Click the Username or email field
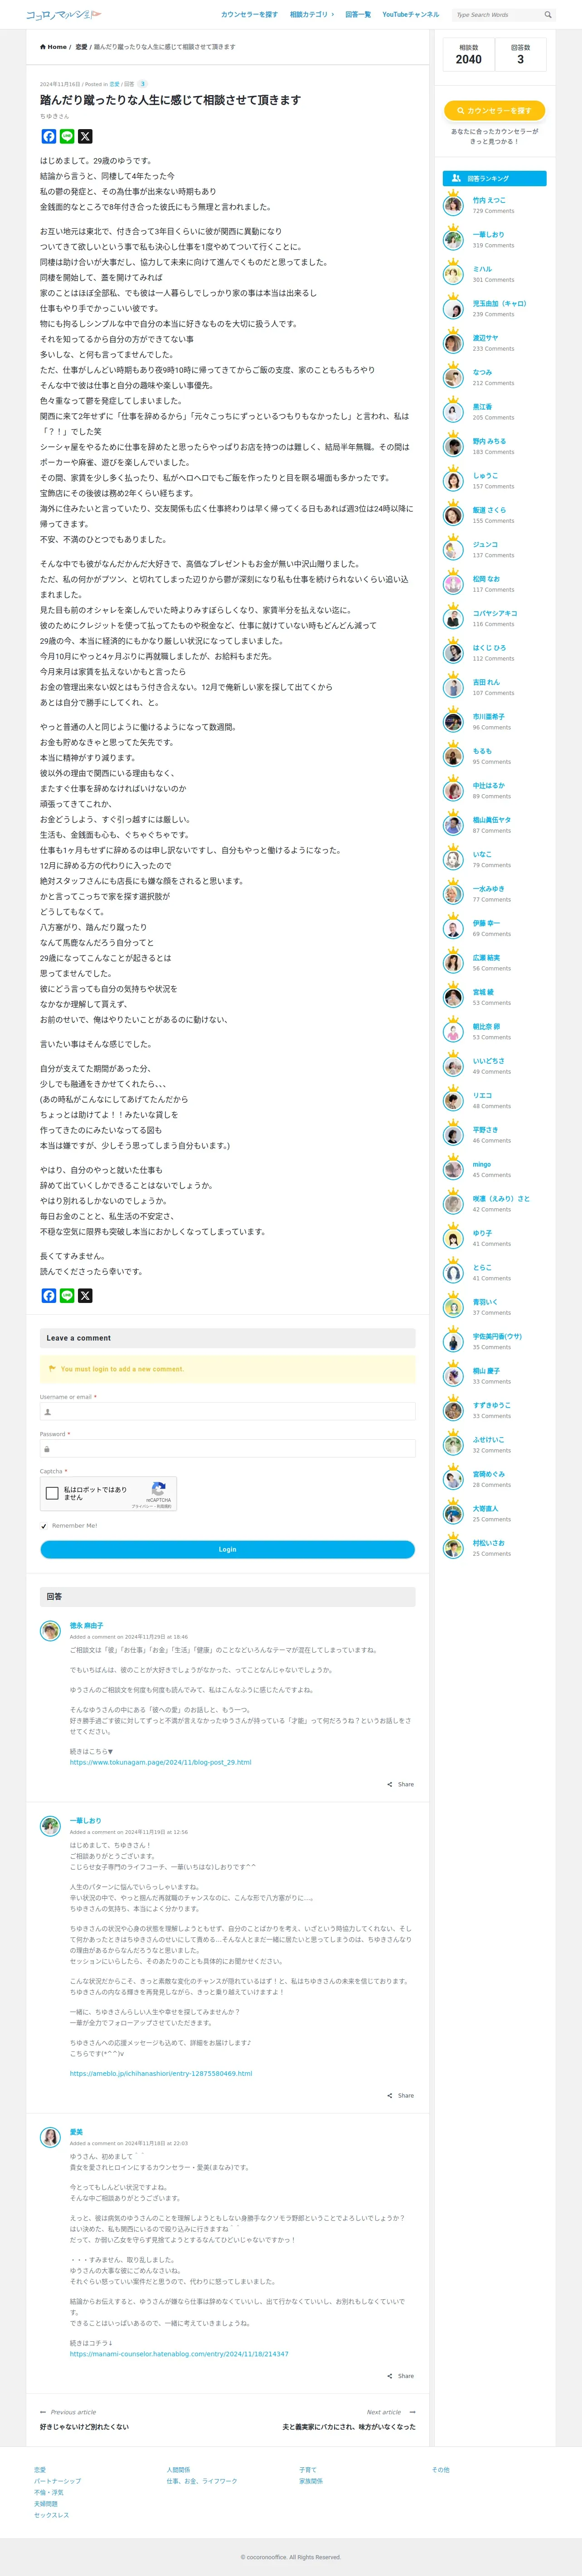 [227, 1411]
